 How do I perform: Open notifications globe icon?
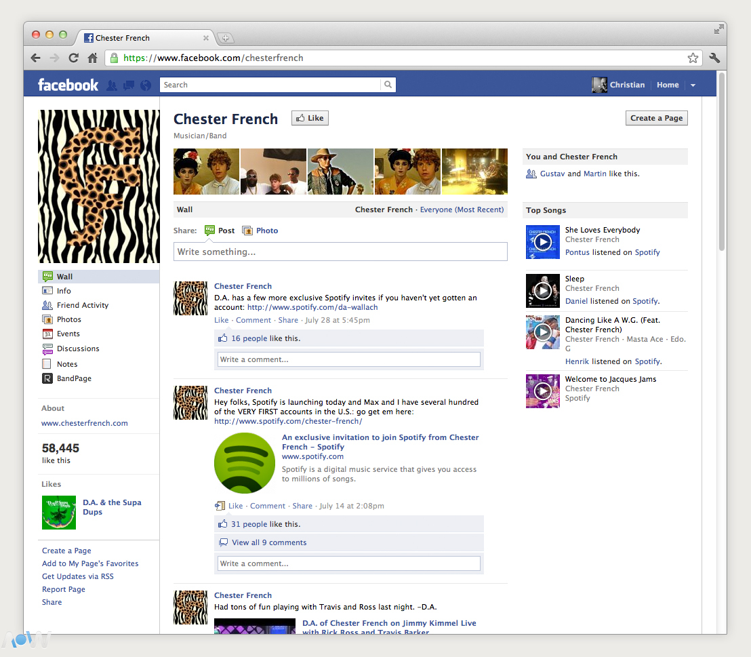click(x=146, y=85)
